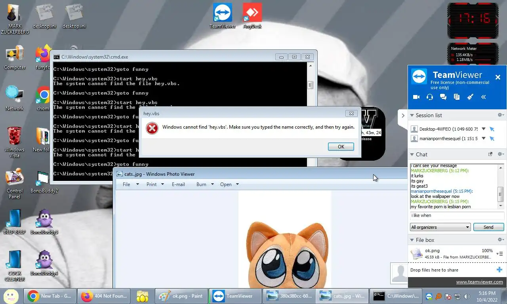Open File box gear settings dropdown
This screenshot has width=507, height=304.
pyautogui.click(x=501, y=240)
